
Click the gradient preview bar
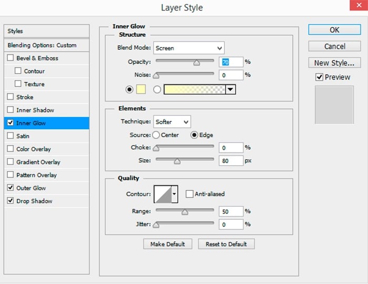point(195,89)
